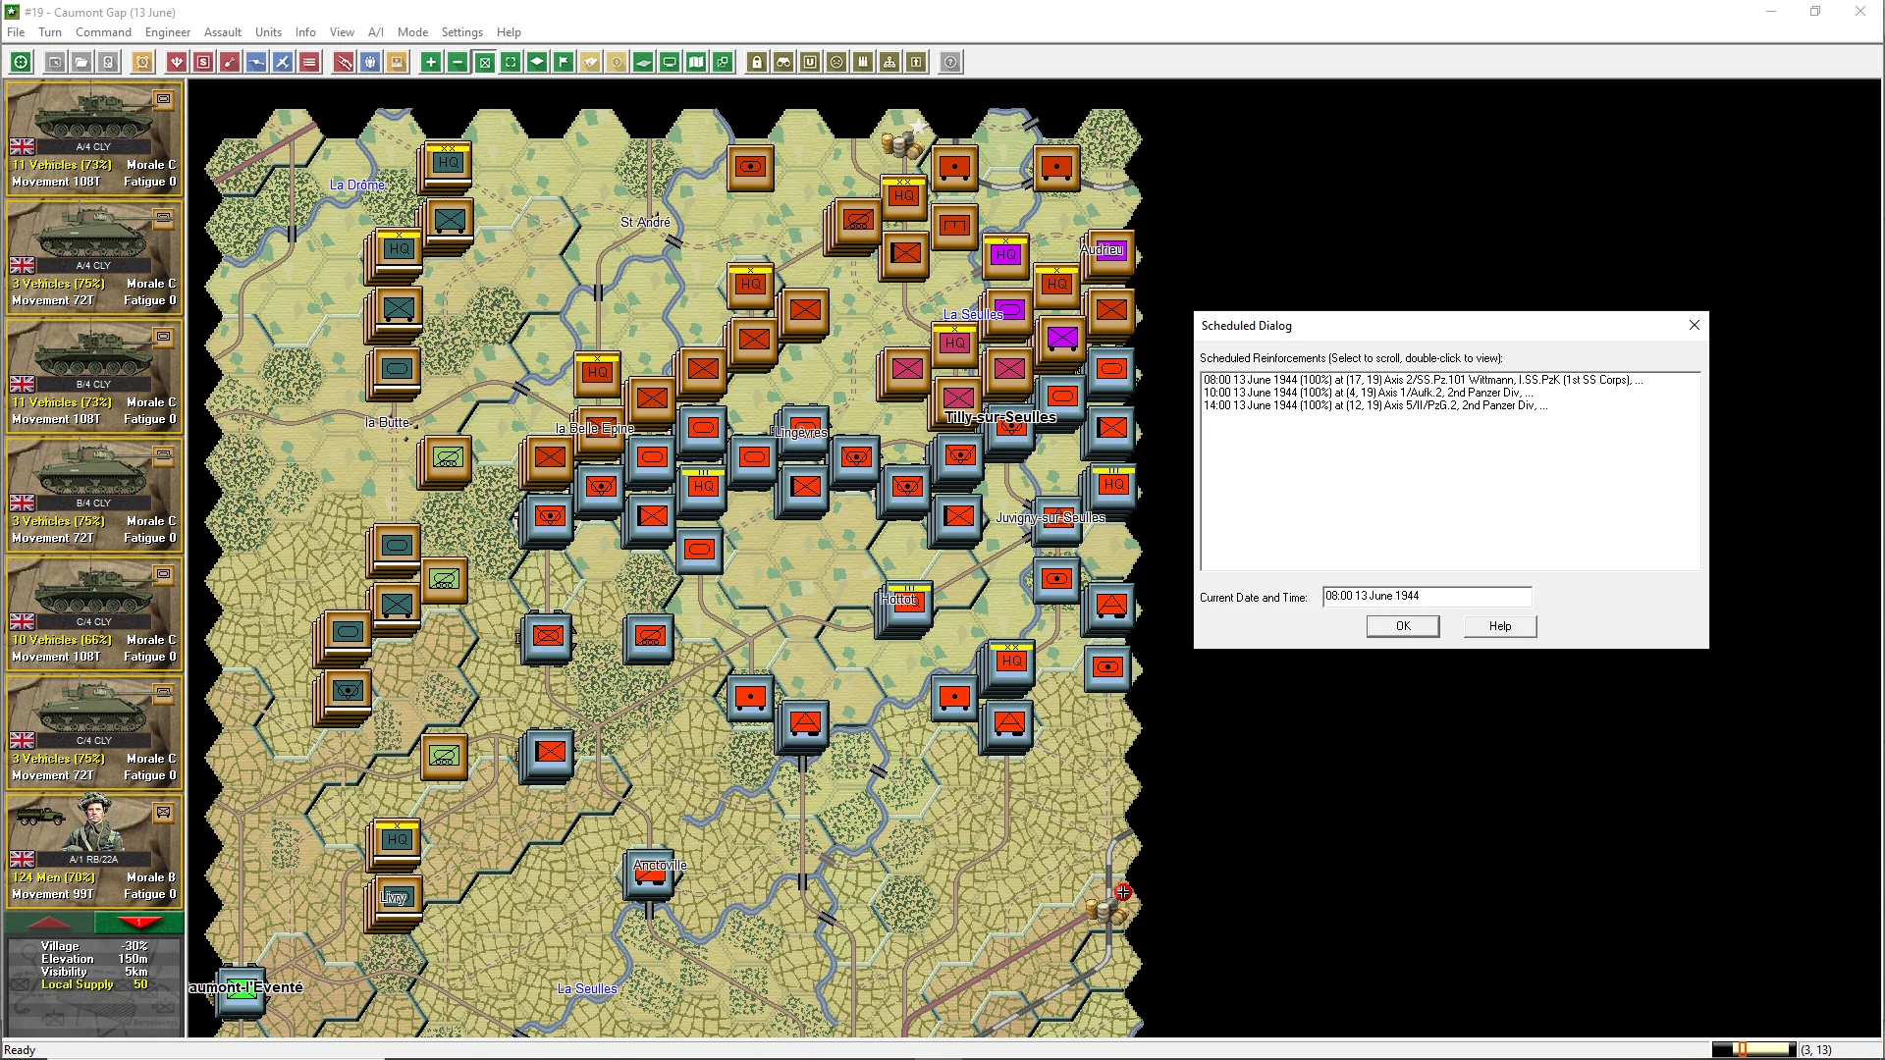The image size is (1885, 1060).
Task: Click the shovel dig-in toolbar icon
Action: (230, 62)
